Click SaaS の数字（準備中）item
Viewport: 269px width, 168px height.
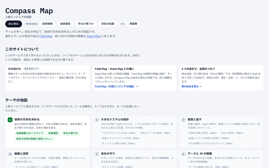[232, 133]
